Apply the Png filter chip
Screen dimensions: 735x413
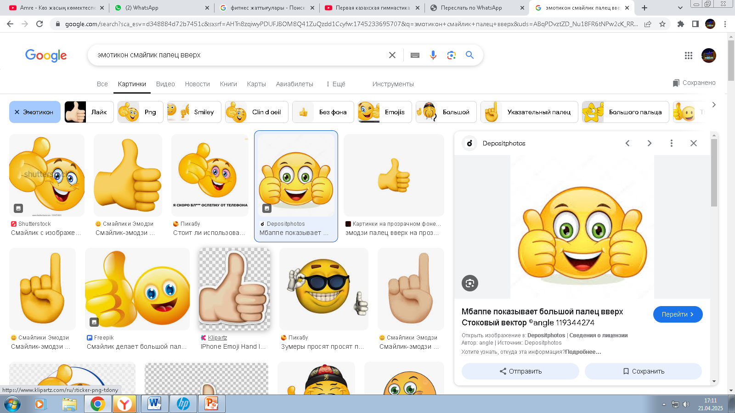click(x=141, y=112)
